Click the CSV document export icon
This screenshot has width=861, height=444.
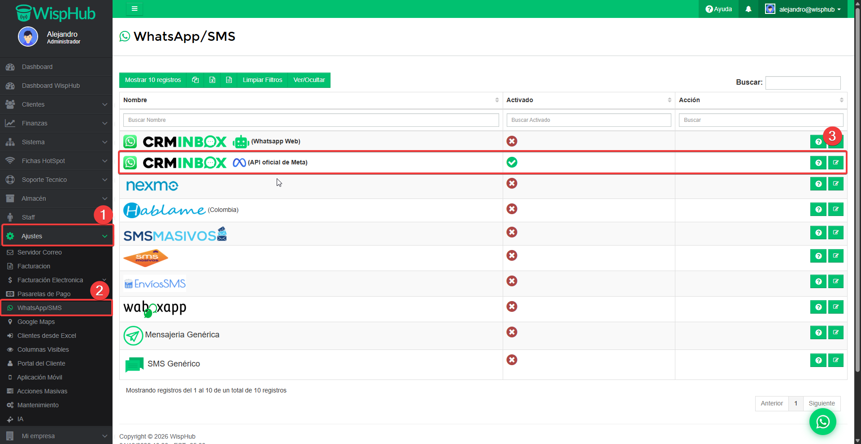pyautogui.click(x=229, y=80)
